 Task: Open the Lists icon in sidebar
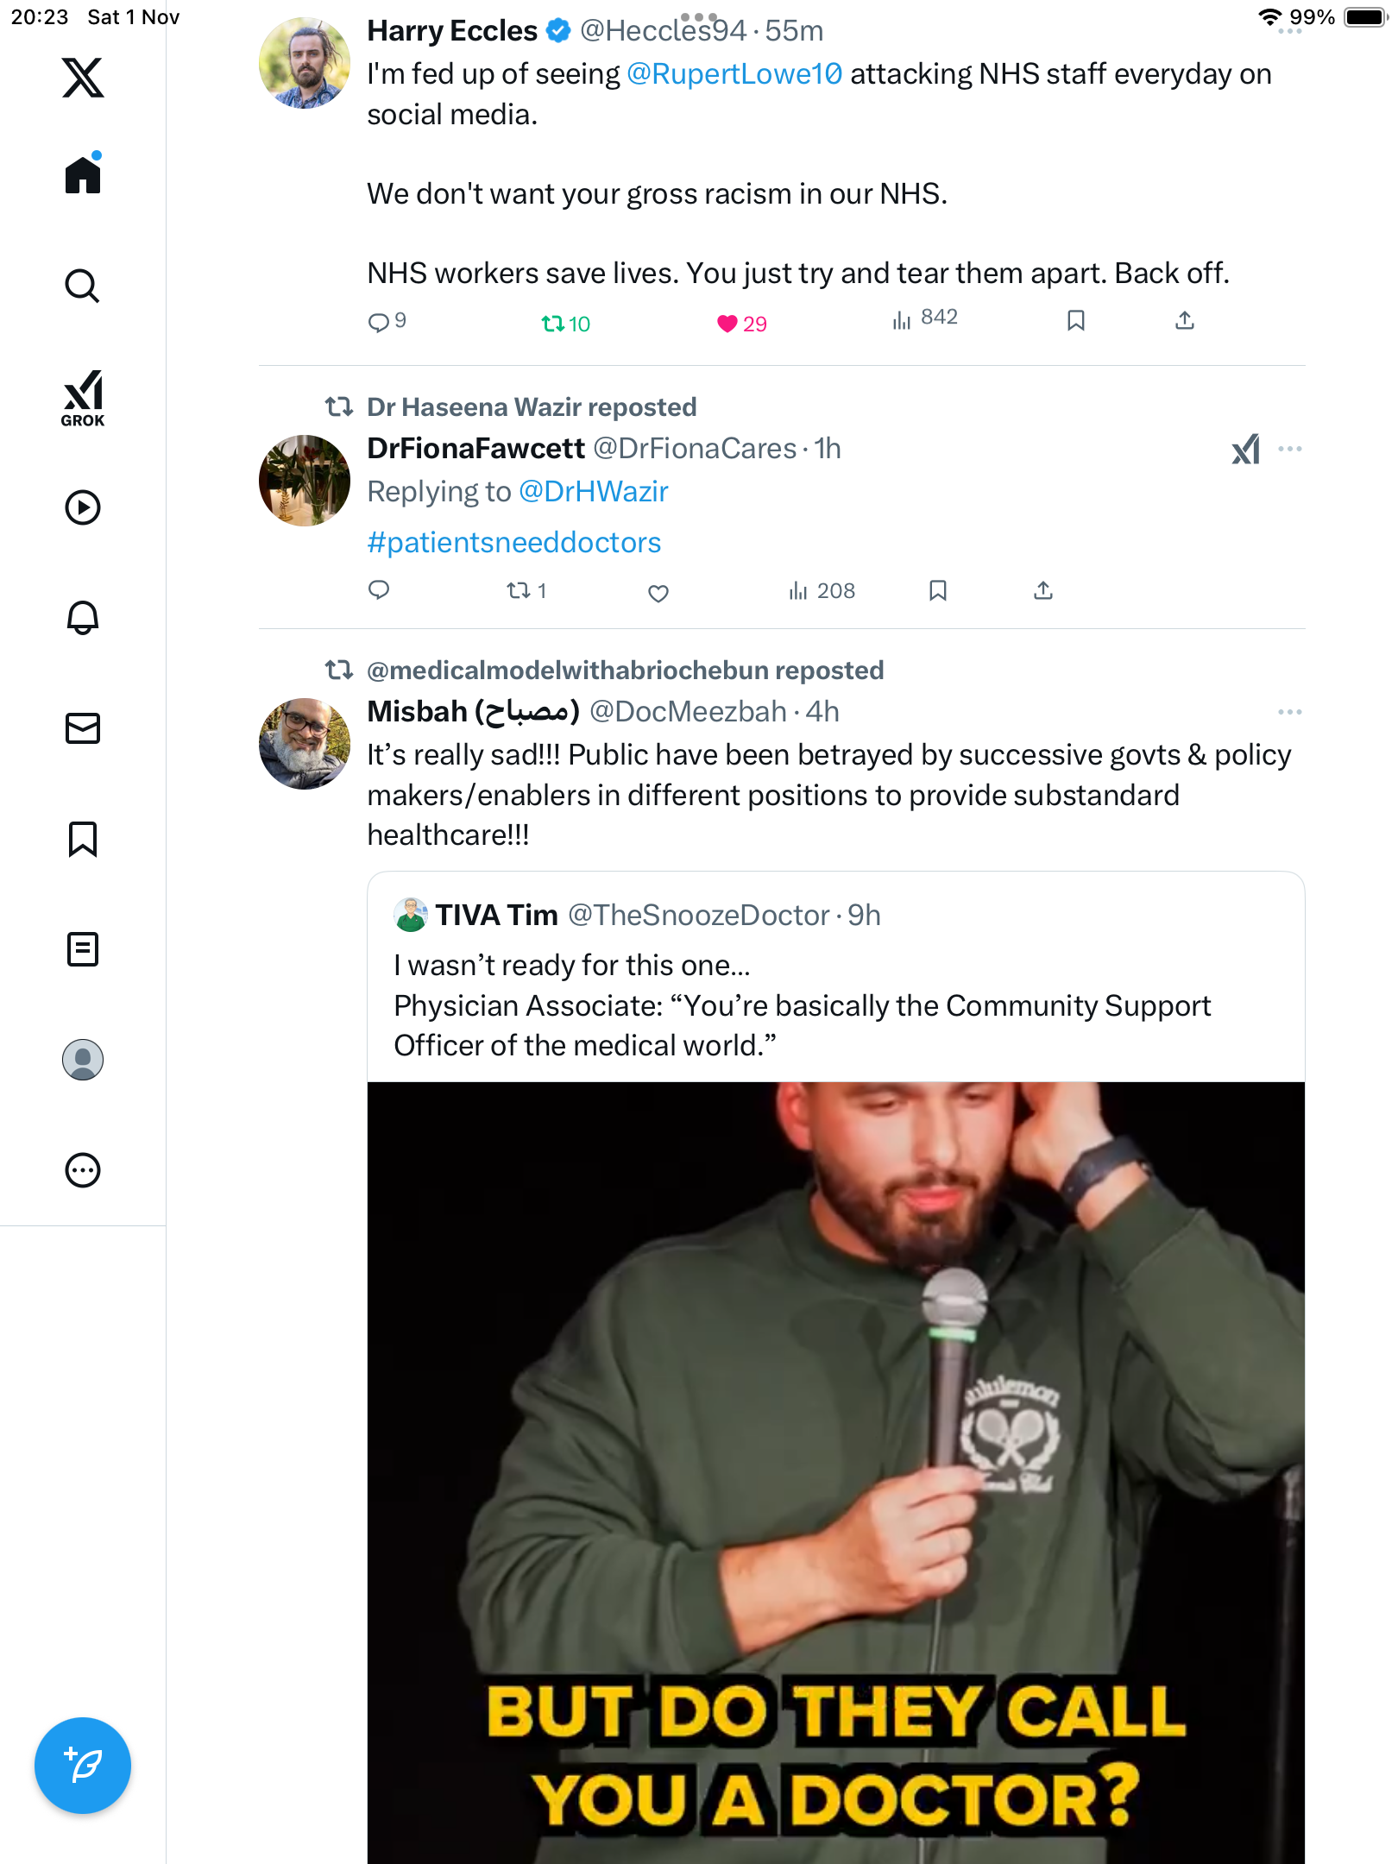pos(83,949)
